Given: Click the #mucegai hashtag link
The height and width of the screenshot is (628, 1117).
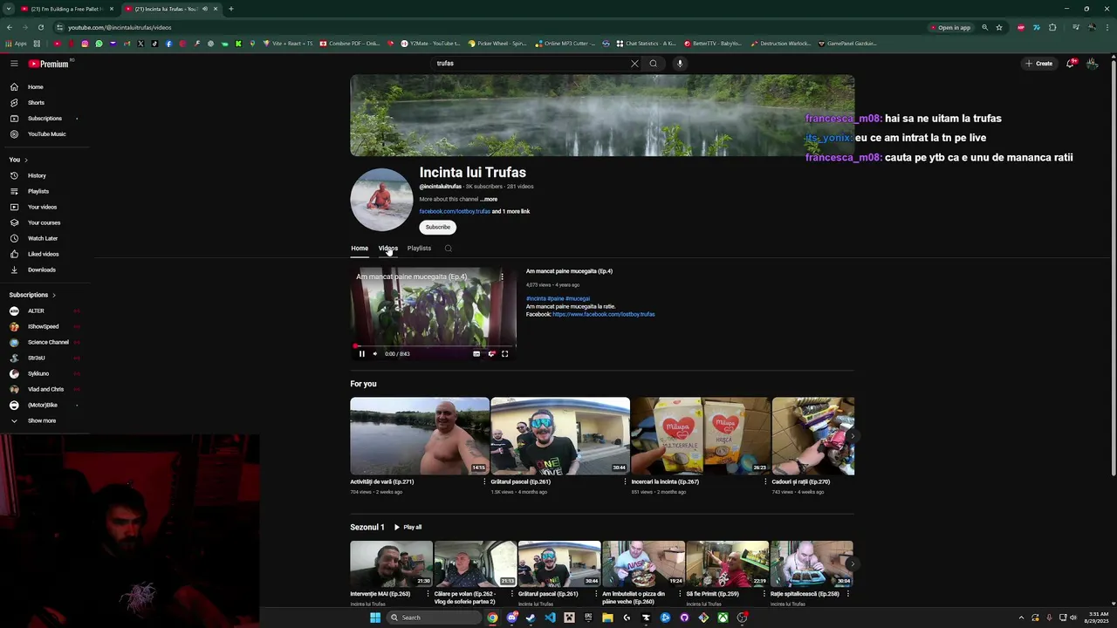Looking at the screenshot, I should coord(577,298).
